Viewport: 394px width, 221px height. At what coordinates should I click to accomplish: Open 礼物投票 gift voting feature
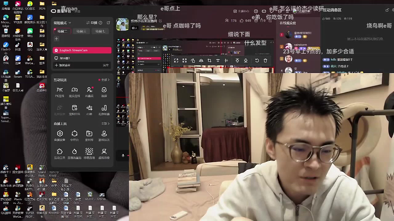click(104, 110)
